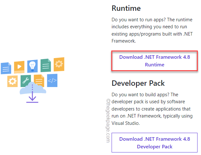
Task: Click the cloud download arrow icon
Action: pos(33,92)
